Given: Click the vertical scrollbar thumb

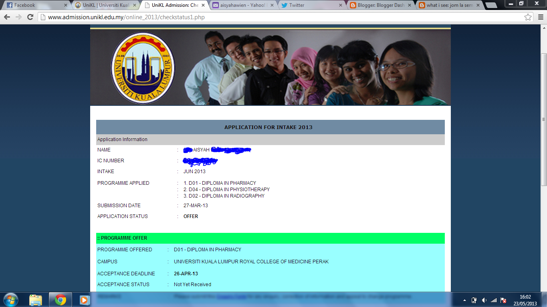Looking at the screenshot, I should pos(544,119).
